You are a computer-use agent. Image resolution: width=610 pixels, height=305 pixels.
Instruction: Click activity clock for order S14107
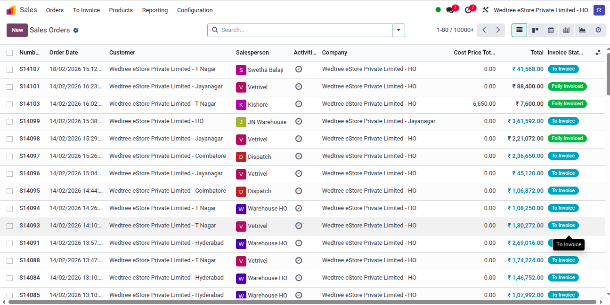pos(299,69)
